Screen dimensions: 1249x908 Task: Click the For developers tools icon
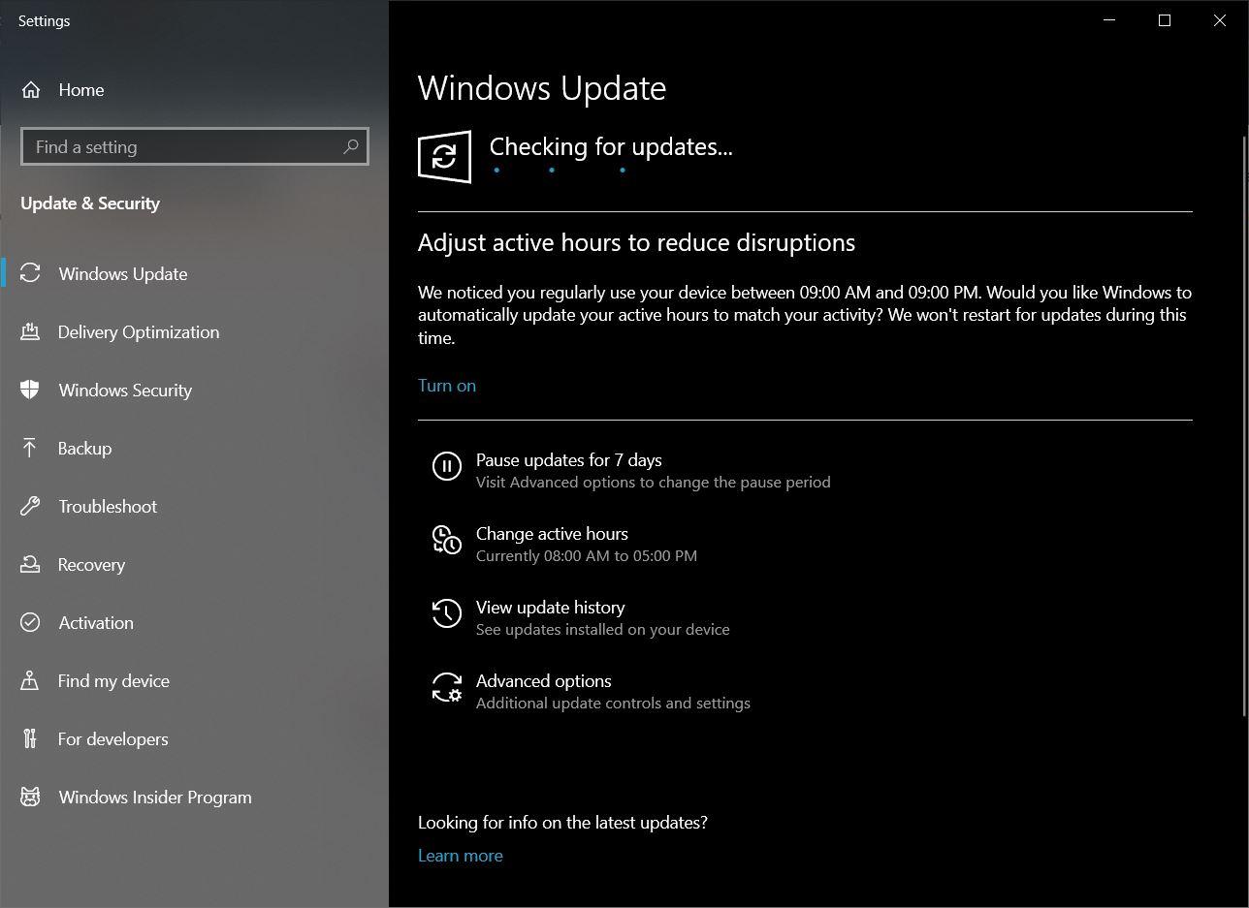tap(30, 738)
